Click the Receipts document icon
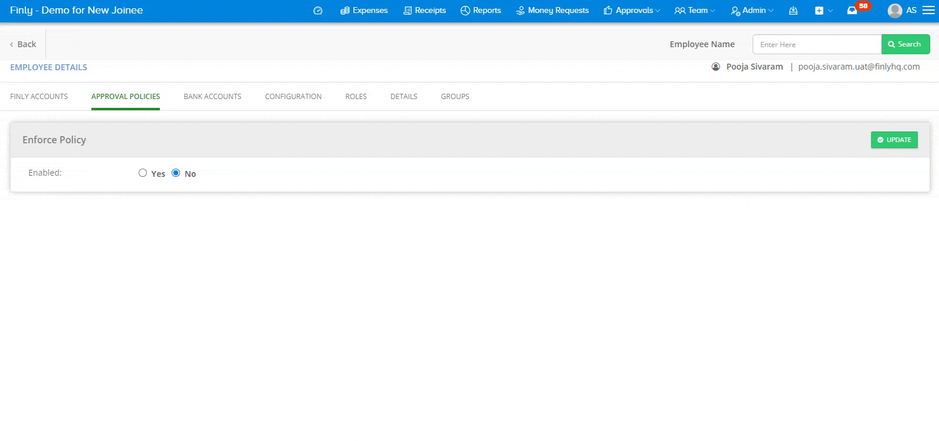The height and width of the screenshot is (441, 939). 408,11
